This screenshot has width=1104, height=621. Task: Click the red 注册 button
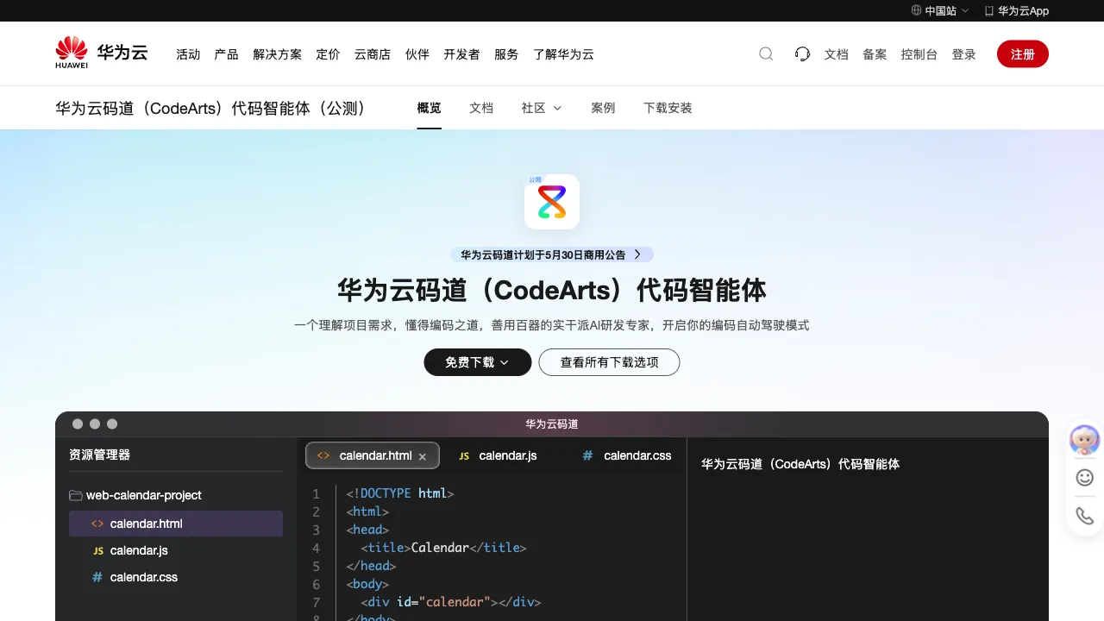click(x=1023, y=53)
